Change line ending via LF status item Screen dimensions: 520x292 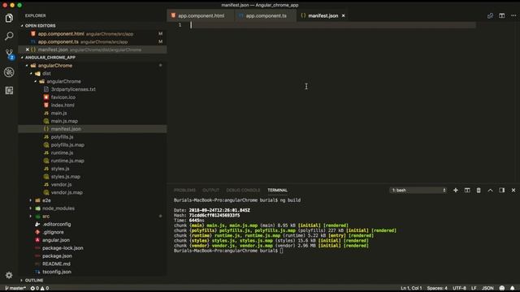(x=474, y=288)
